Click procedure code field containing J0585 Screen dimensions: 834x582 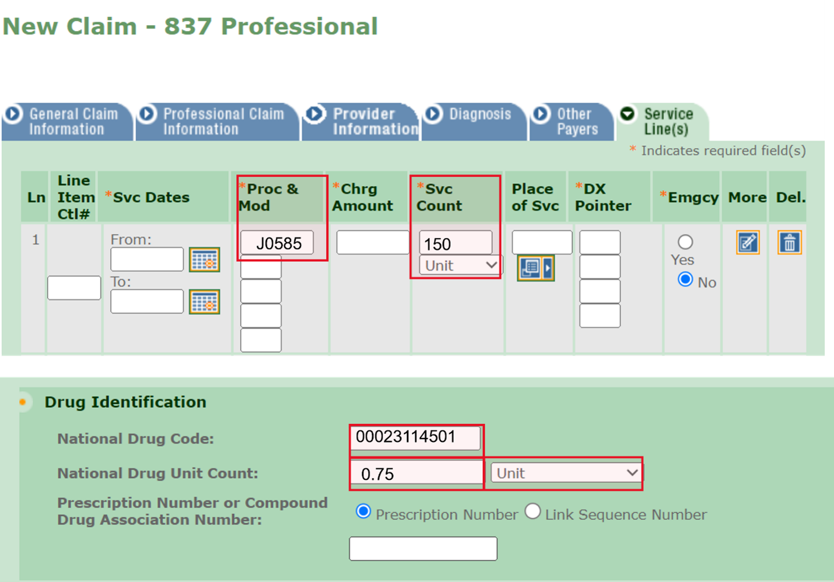click(x=277, y=243)
